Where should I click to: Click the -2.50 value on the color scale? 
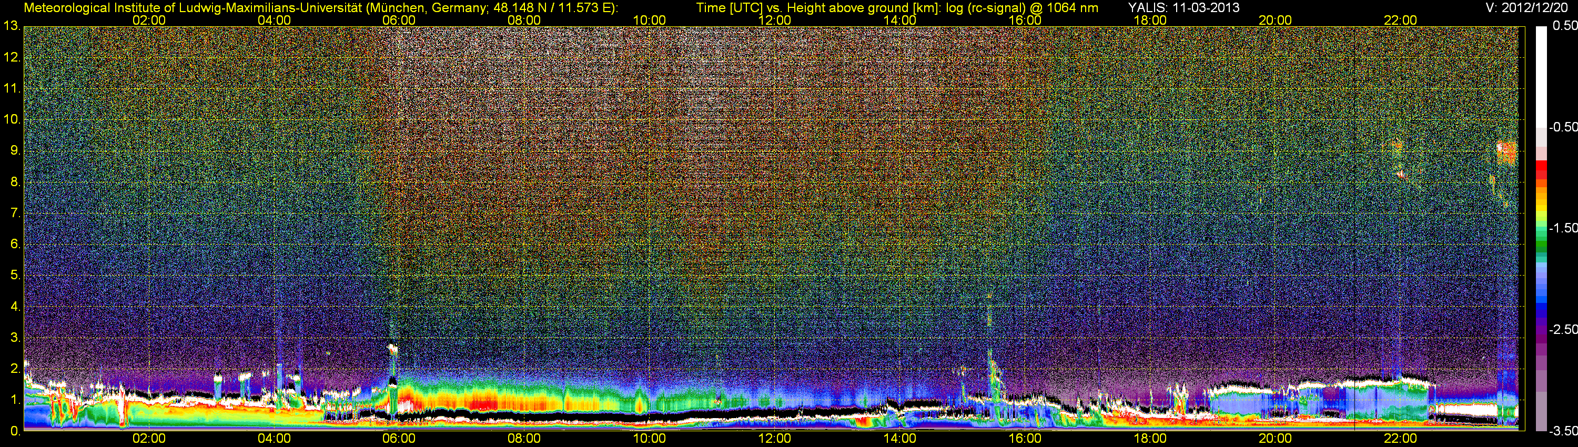(x=1563, y=329)
